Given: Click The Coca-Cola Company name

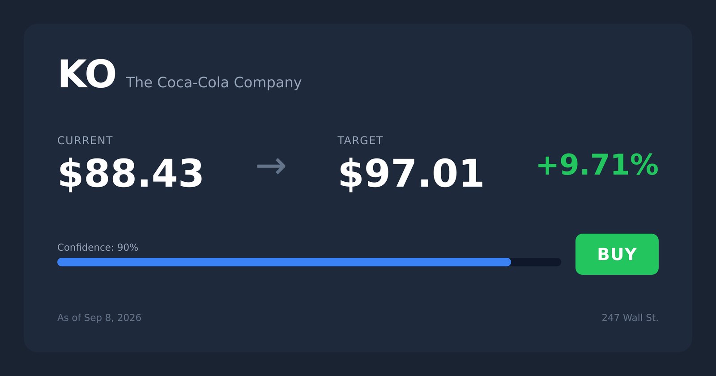Looking at the screenshot, I should (213, 82).
